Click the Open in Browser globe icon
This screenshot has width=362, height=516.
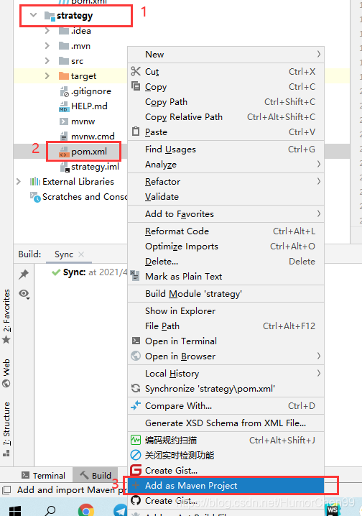(136, 356)
